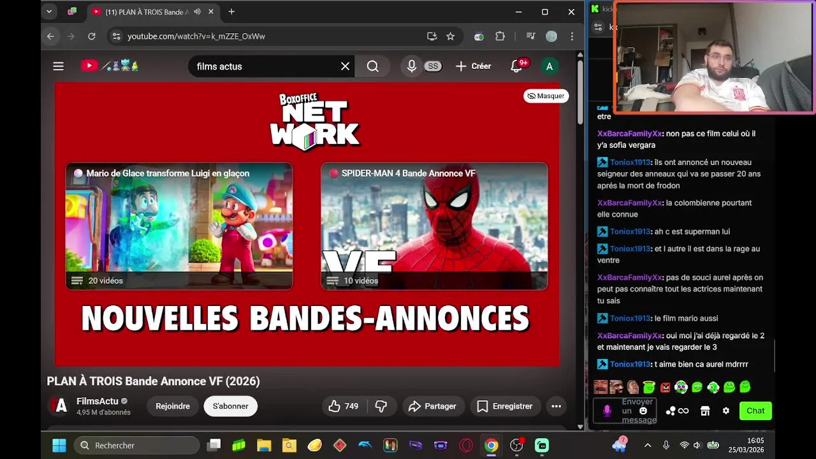Click the Chrome address bar URL
Viewport: 816px width, 459px height.
[x=196, y=36]
